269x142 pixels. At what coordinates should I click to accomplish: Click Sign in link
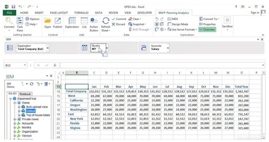tap(255, 13)
